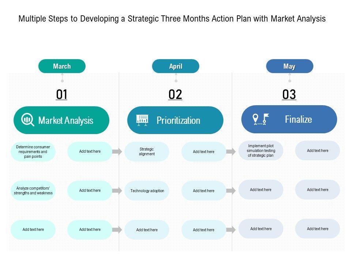Click the Prioritization presentation board icon

click(142, 120)
